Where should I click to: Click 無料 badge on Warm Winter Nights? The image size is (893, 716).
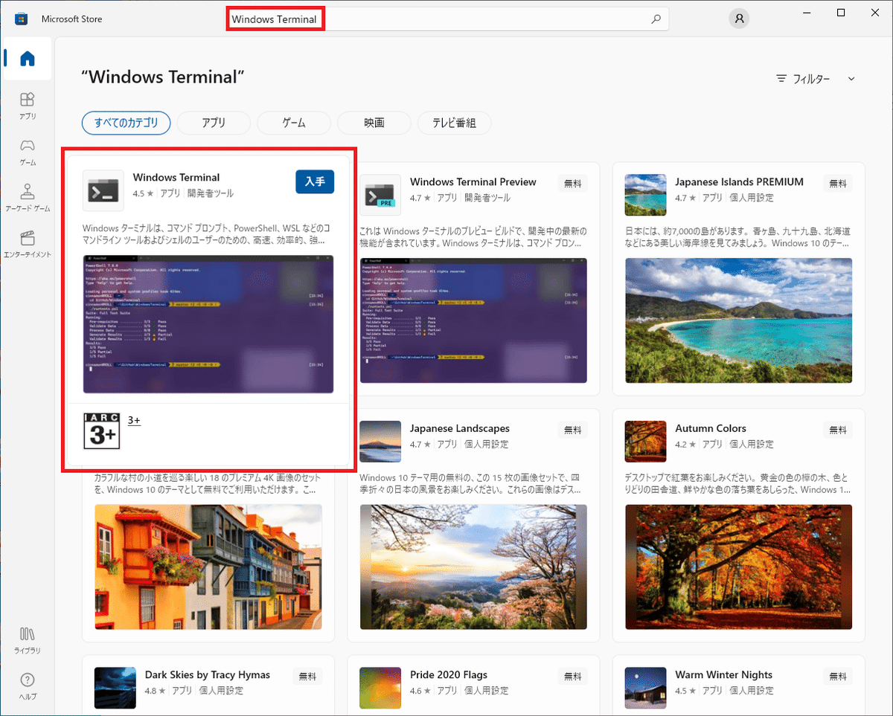(x=838, y=676)
